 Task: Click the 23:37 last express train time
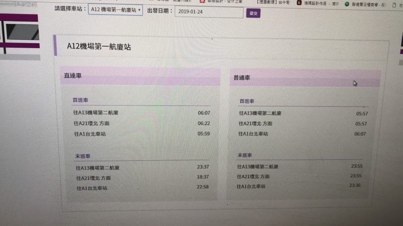(203, 167)
